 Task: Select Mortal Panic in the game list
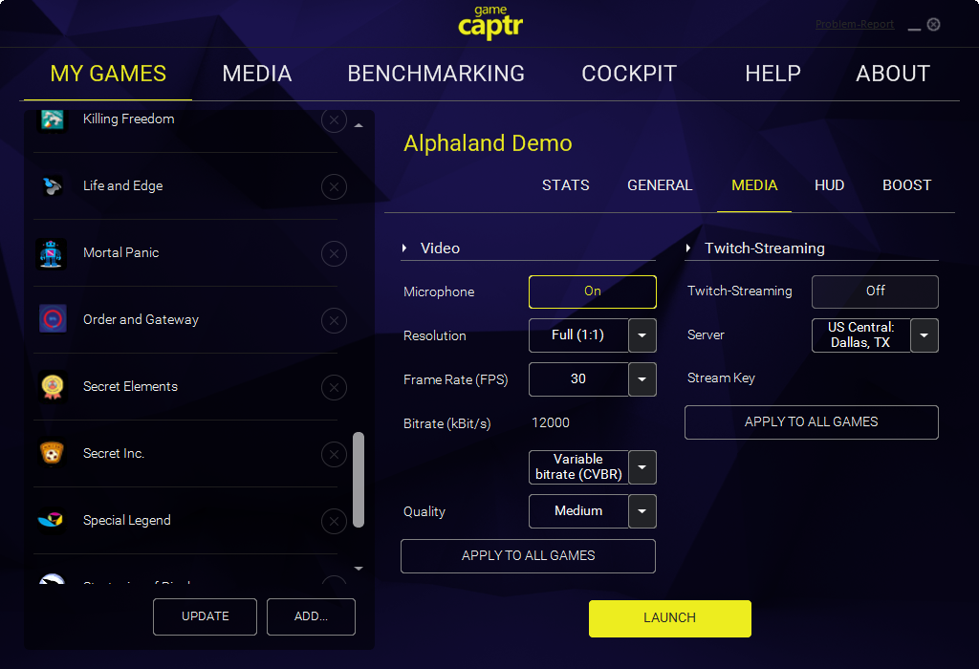pos(185,252)
